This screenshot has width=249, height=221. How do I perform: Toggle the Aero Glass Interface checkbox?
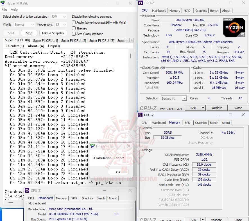(74, 34)
